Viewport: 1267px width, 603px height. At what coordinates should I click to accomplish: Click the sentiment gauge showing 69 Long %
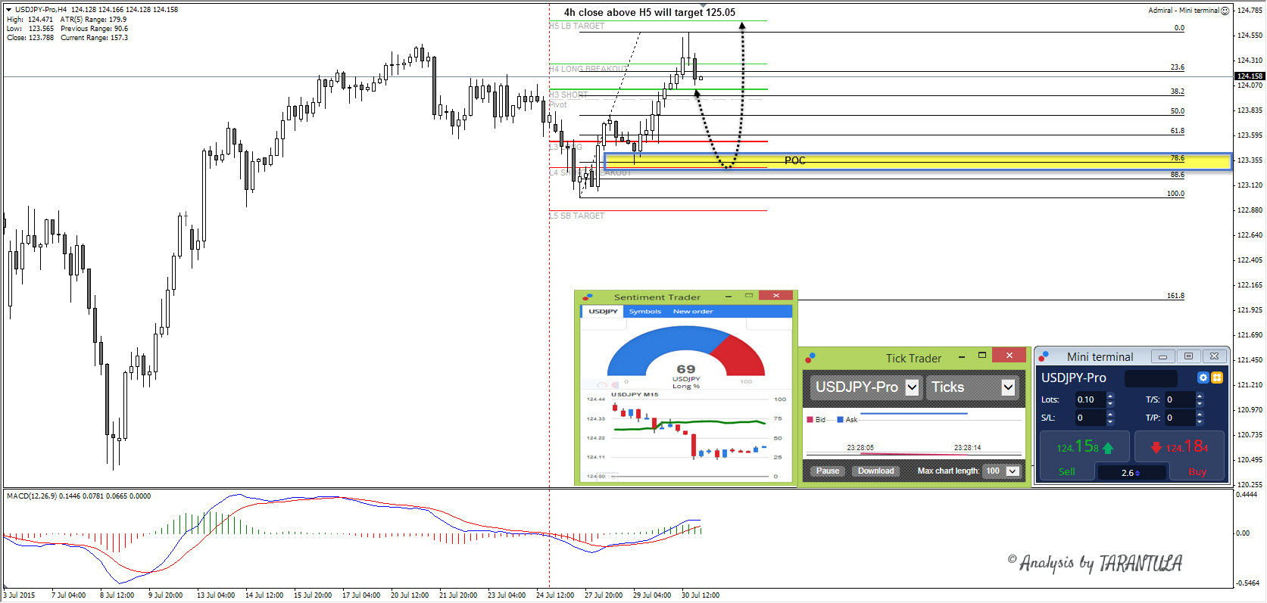coord(686,356)
